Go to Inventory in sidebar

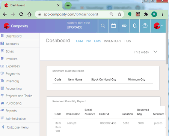pos(12,81)
